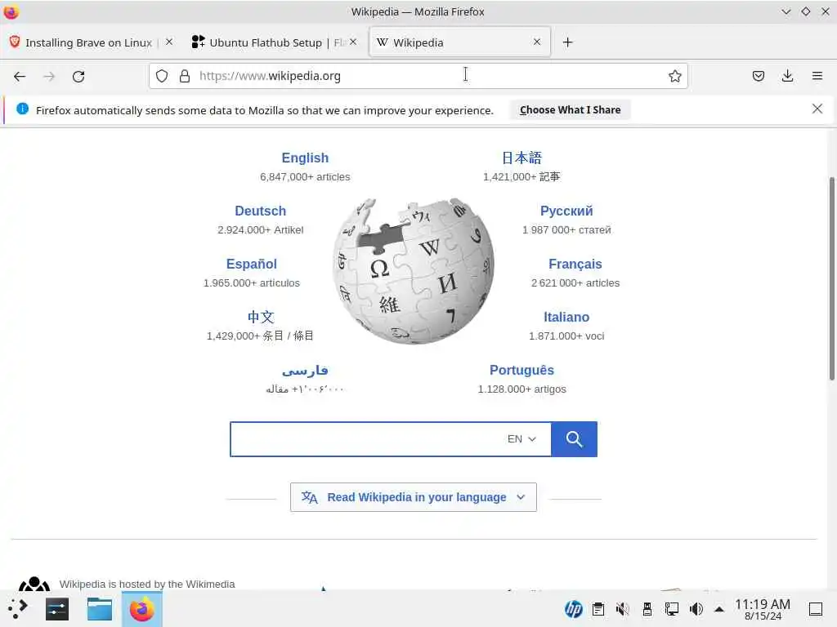Click the Firefox window keep-above diamond button

(805, 11)
